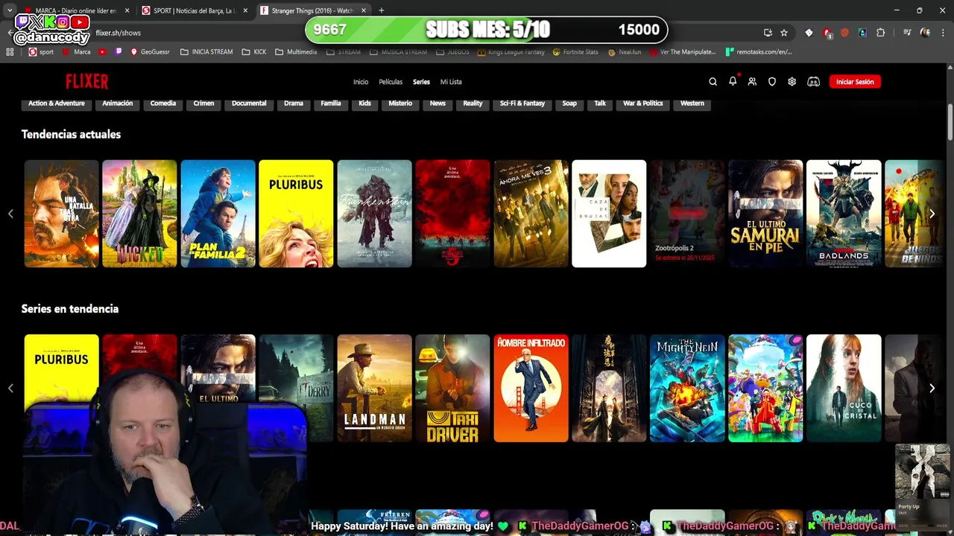Open the Badlands poster
Viewport: 954px width, 536px height.
tap(844, 214)
